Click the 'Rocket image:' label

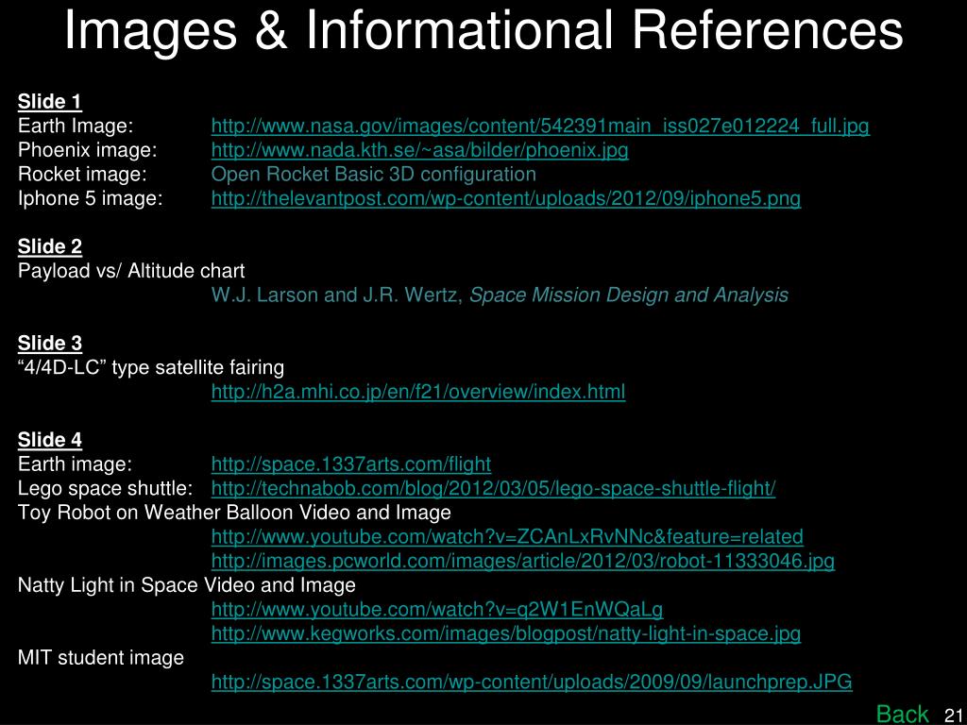[x=83, y=175]
